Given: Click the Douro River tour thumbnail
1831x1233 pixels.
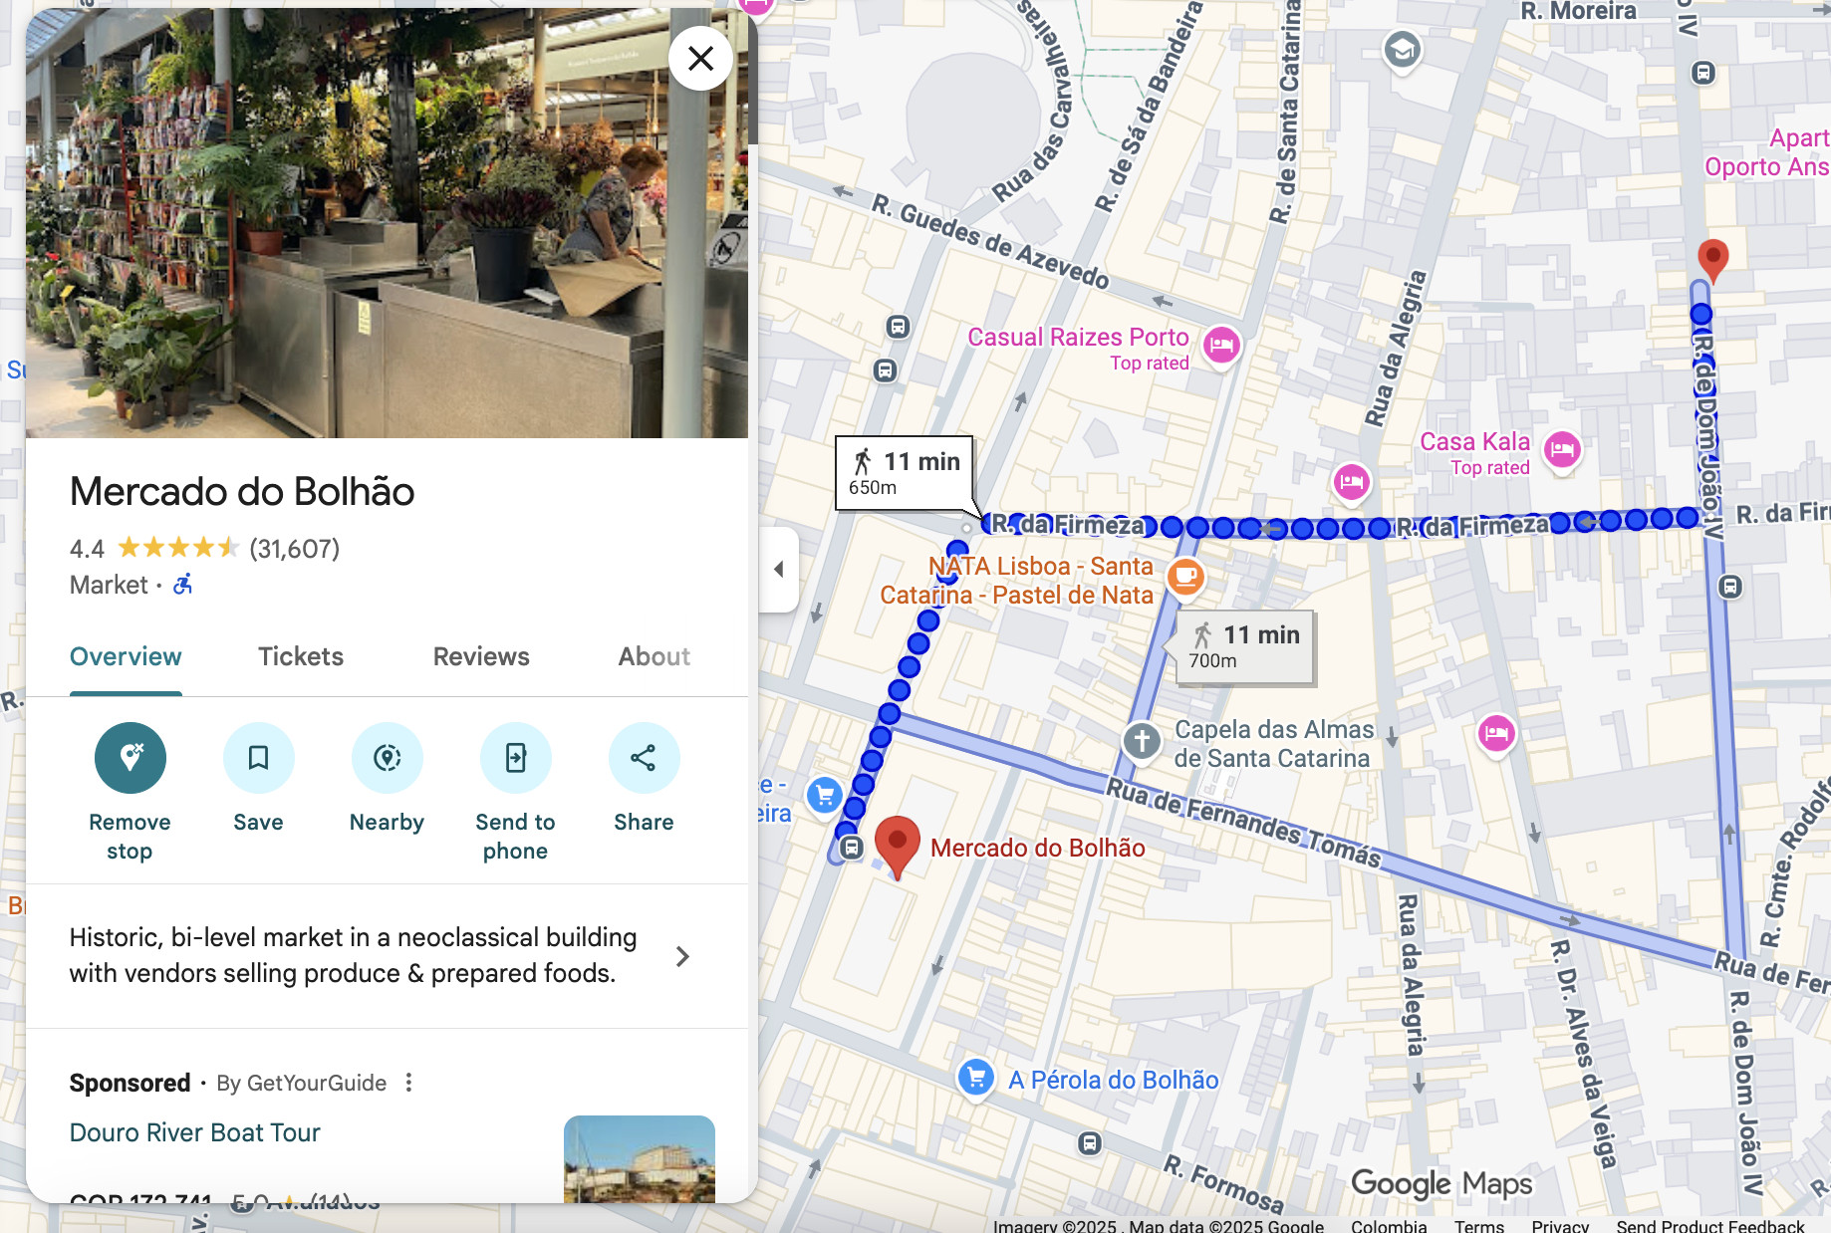Looking at the screenshot, I should (x=640, y=1158).
